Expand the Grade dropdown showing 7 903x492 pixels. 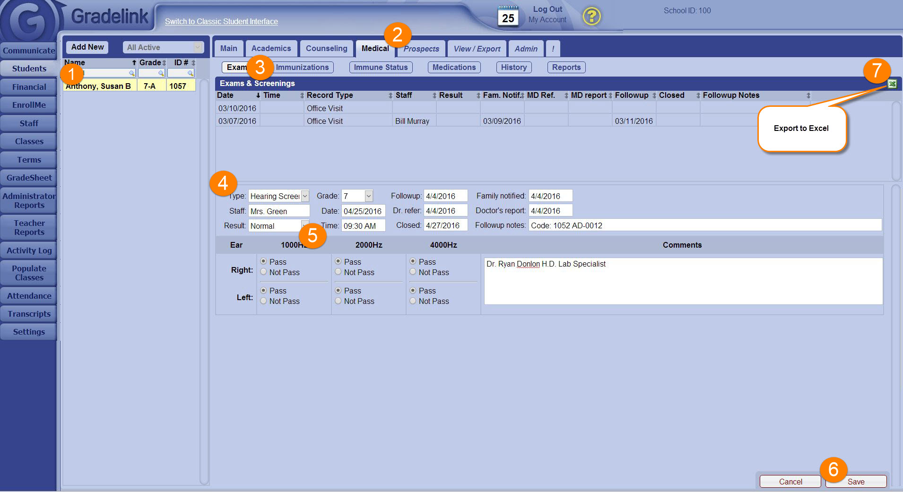369,196
